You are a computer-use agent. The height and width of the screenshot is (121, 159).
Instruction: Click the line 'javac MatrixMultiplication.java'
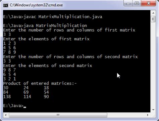click(53, 17)
